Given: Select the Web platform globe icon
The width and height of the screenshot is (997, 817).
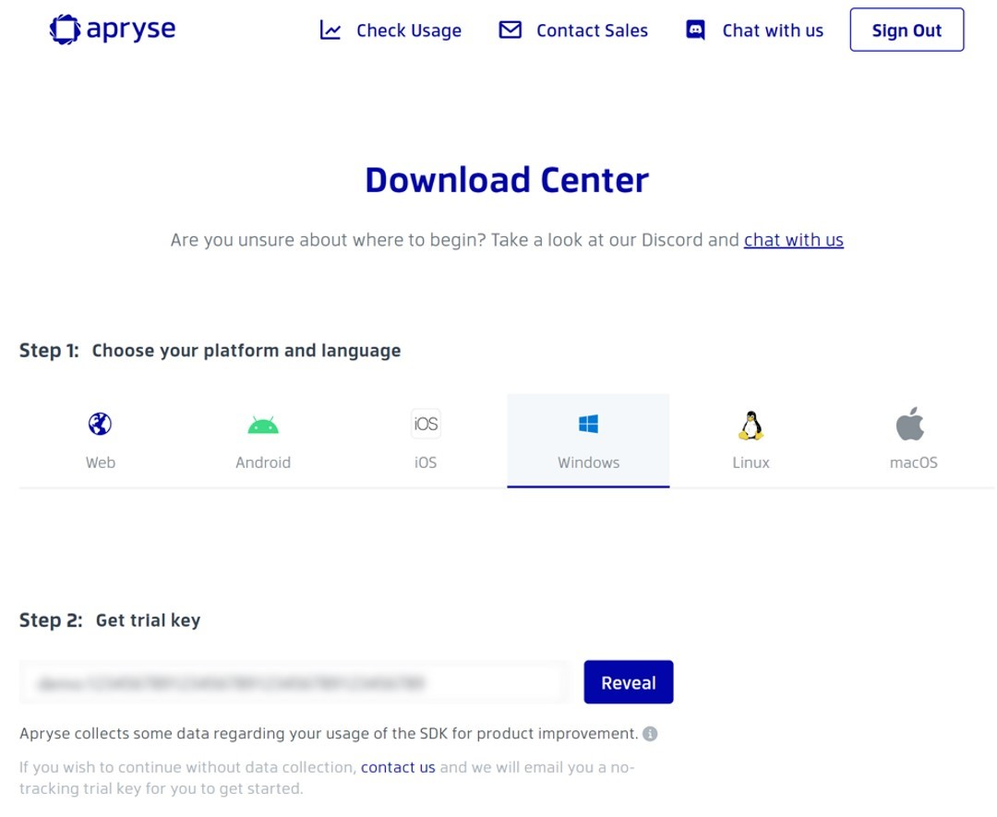Looking at the screenshot, I should click(100, 423).
